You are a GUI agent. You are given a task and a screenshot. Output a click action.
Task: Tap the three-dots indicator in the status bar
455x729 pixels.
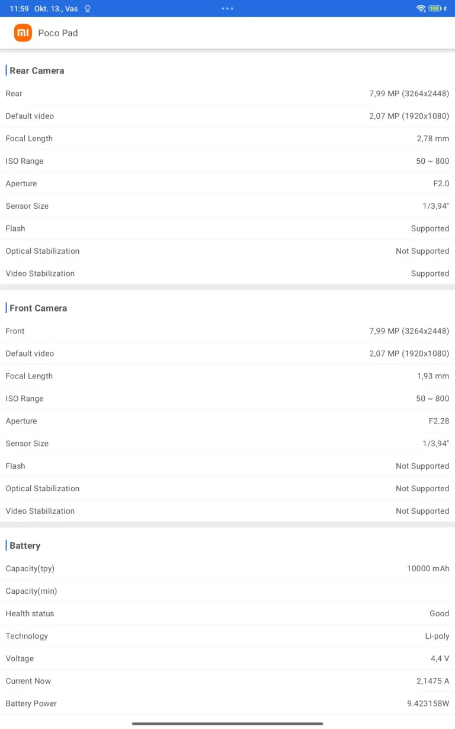[x=227, y=8]
